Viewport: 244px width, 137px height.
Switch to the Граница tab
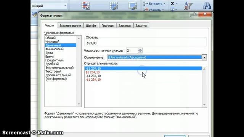(108, 25)
